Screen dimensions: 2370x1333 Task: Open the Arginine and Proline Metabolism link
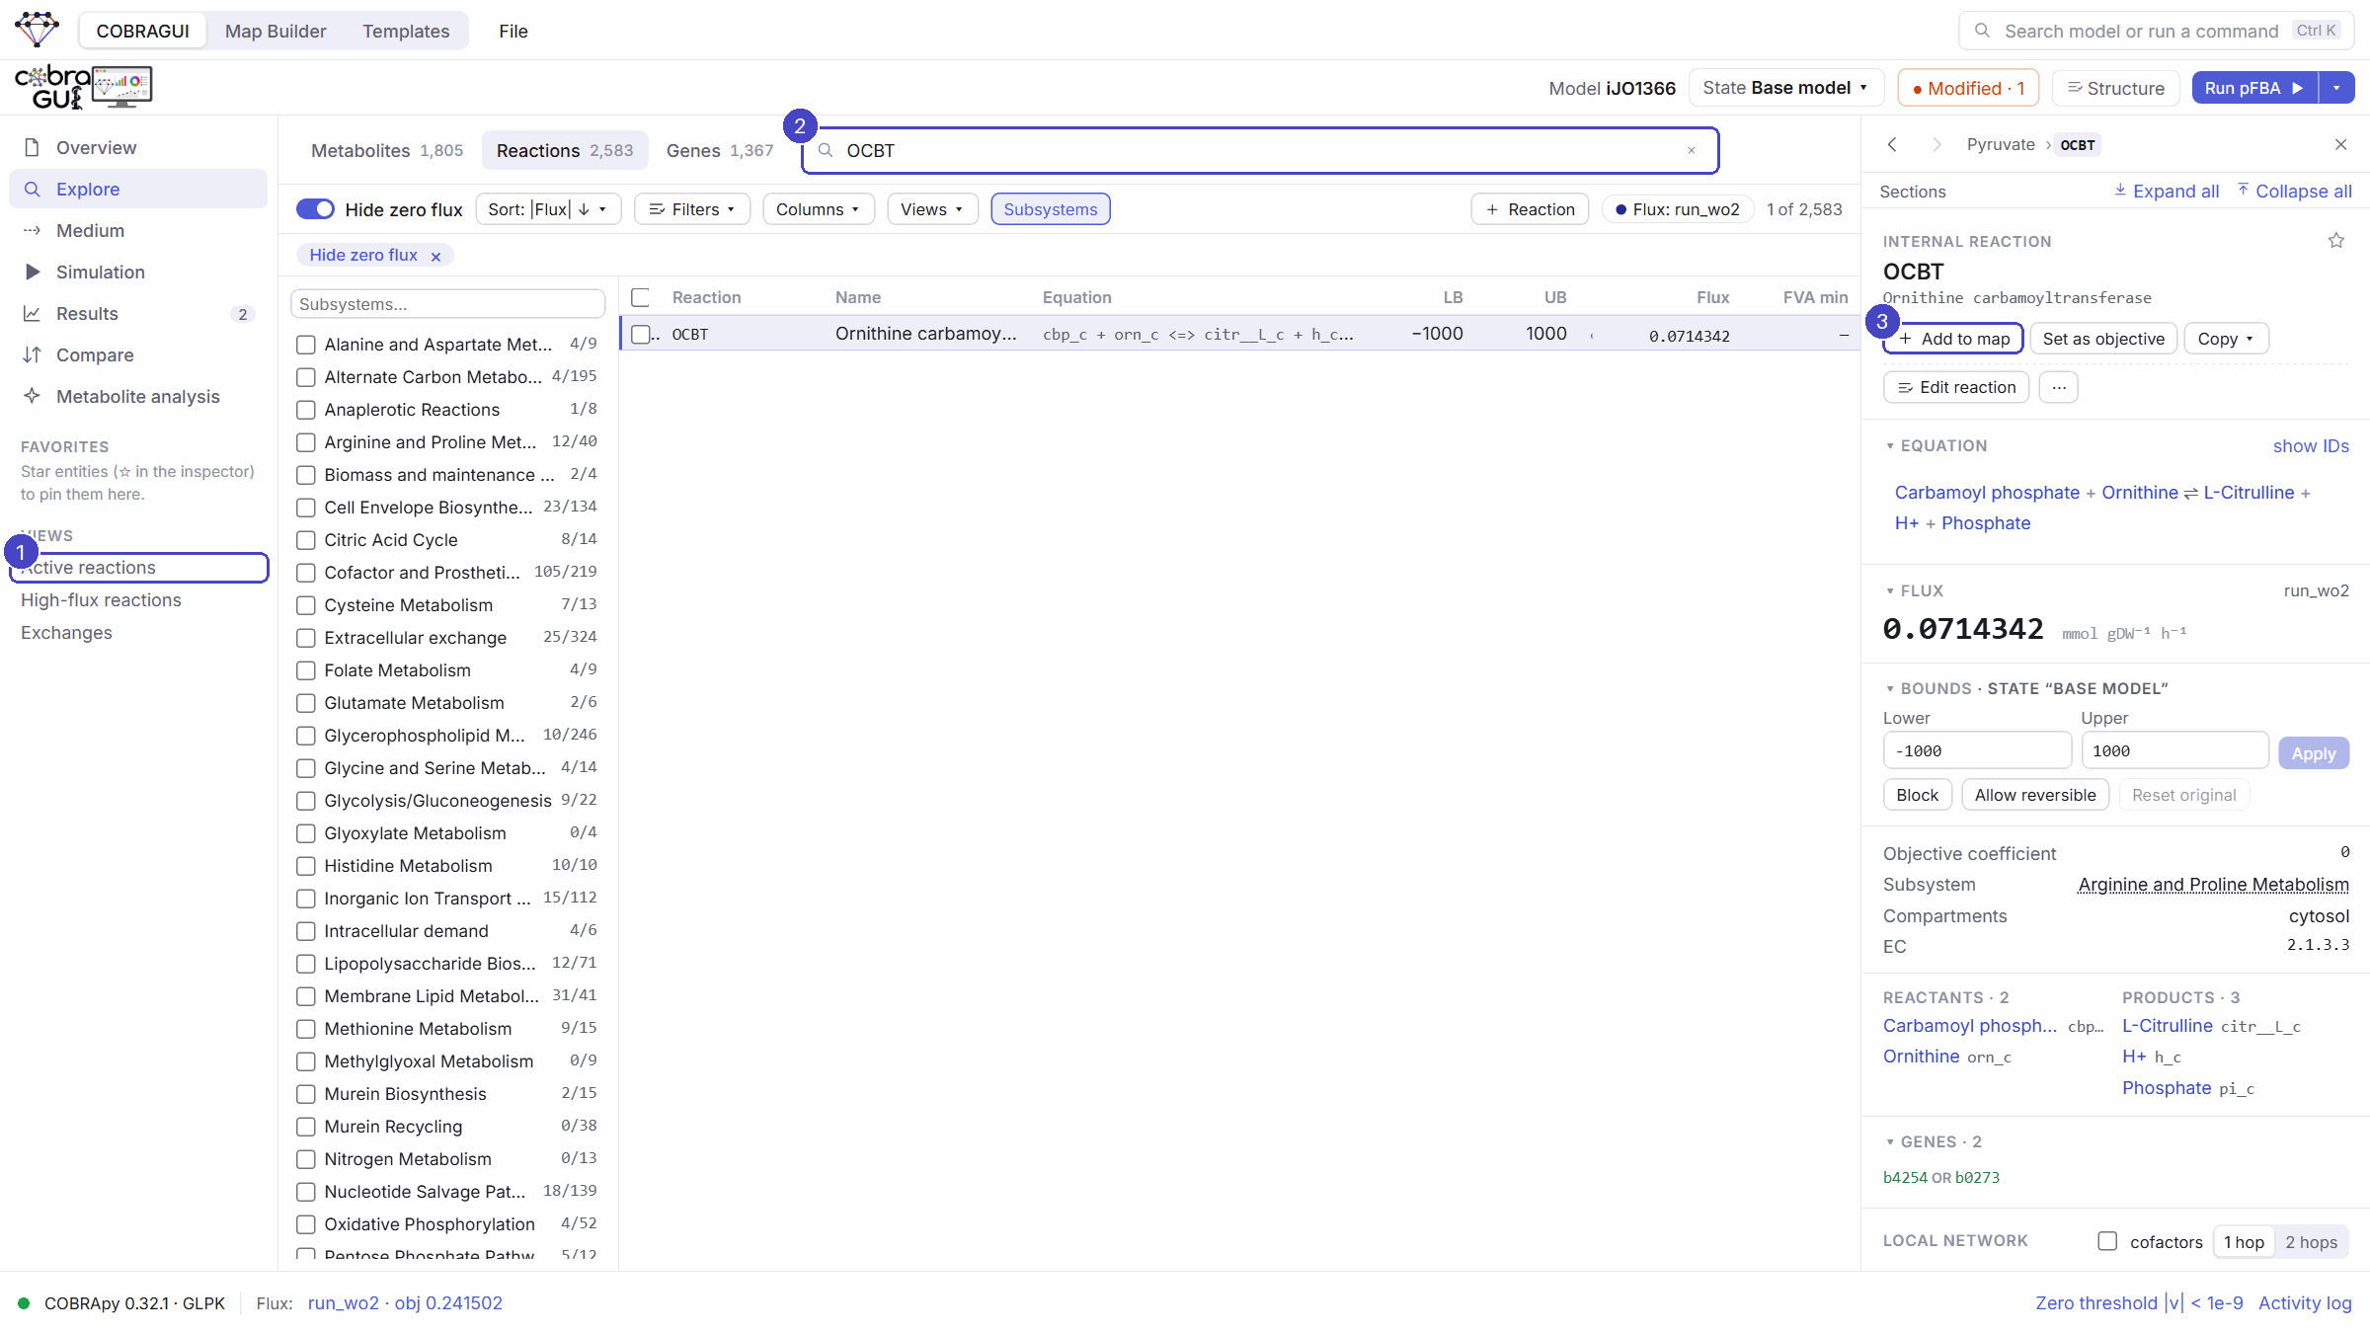click(2213, 885)
